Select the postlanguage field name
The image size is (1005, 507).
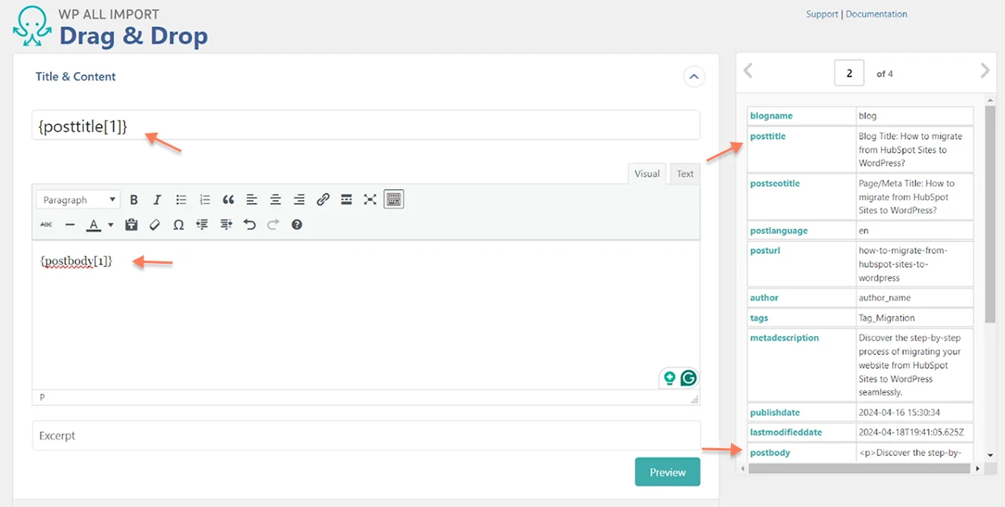point(779,231)
